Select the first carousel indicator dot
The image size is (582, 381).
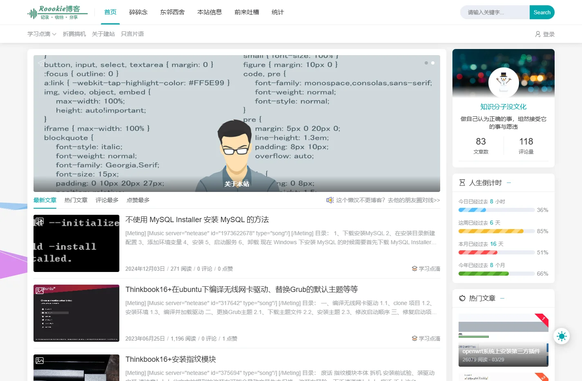tap(426, 63)
